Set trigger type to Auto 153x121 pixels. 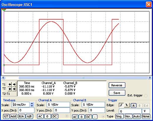tap(137, 116)
